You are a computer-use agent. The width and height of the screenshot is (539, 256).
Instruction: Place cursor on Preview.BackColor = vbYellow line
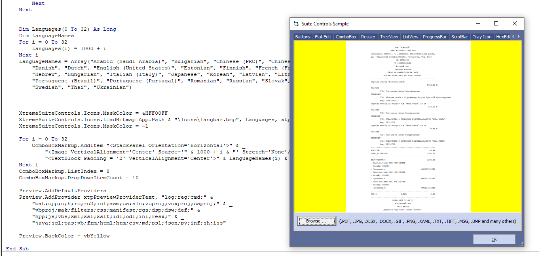click(64, 236)
